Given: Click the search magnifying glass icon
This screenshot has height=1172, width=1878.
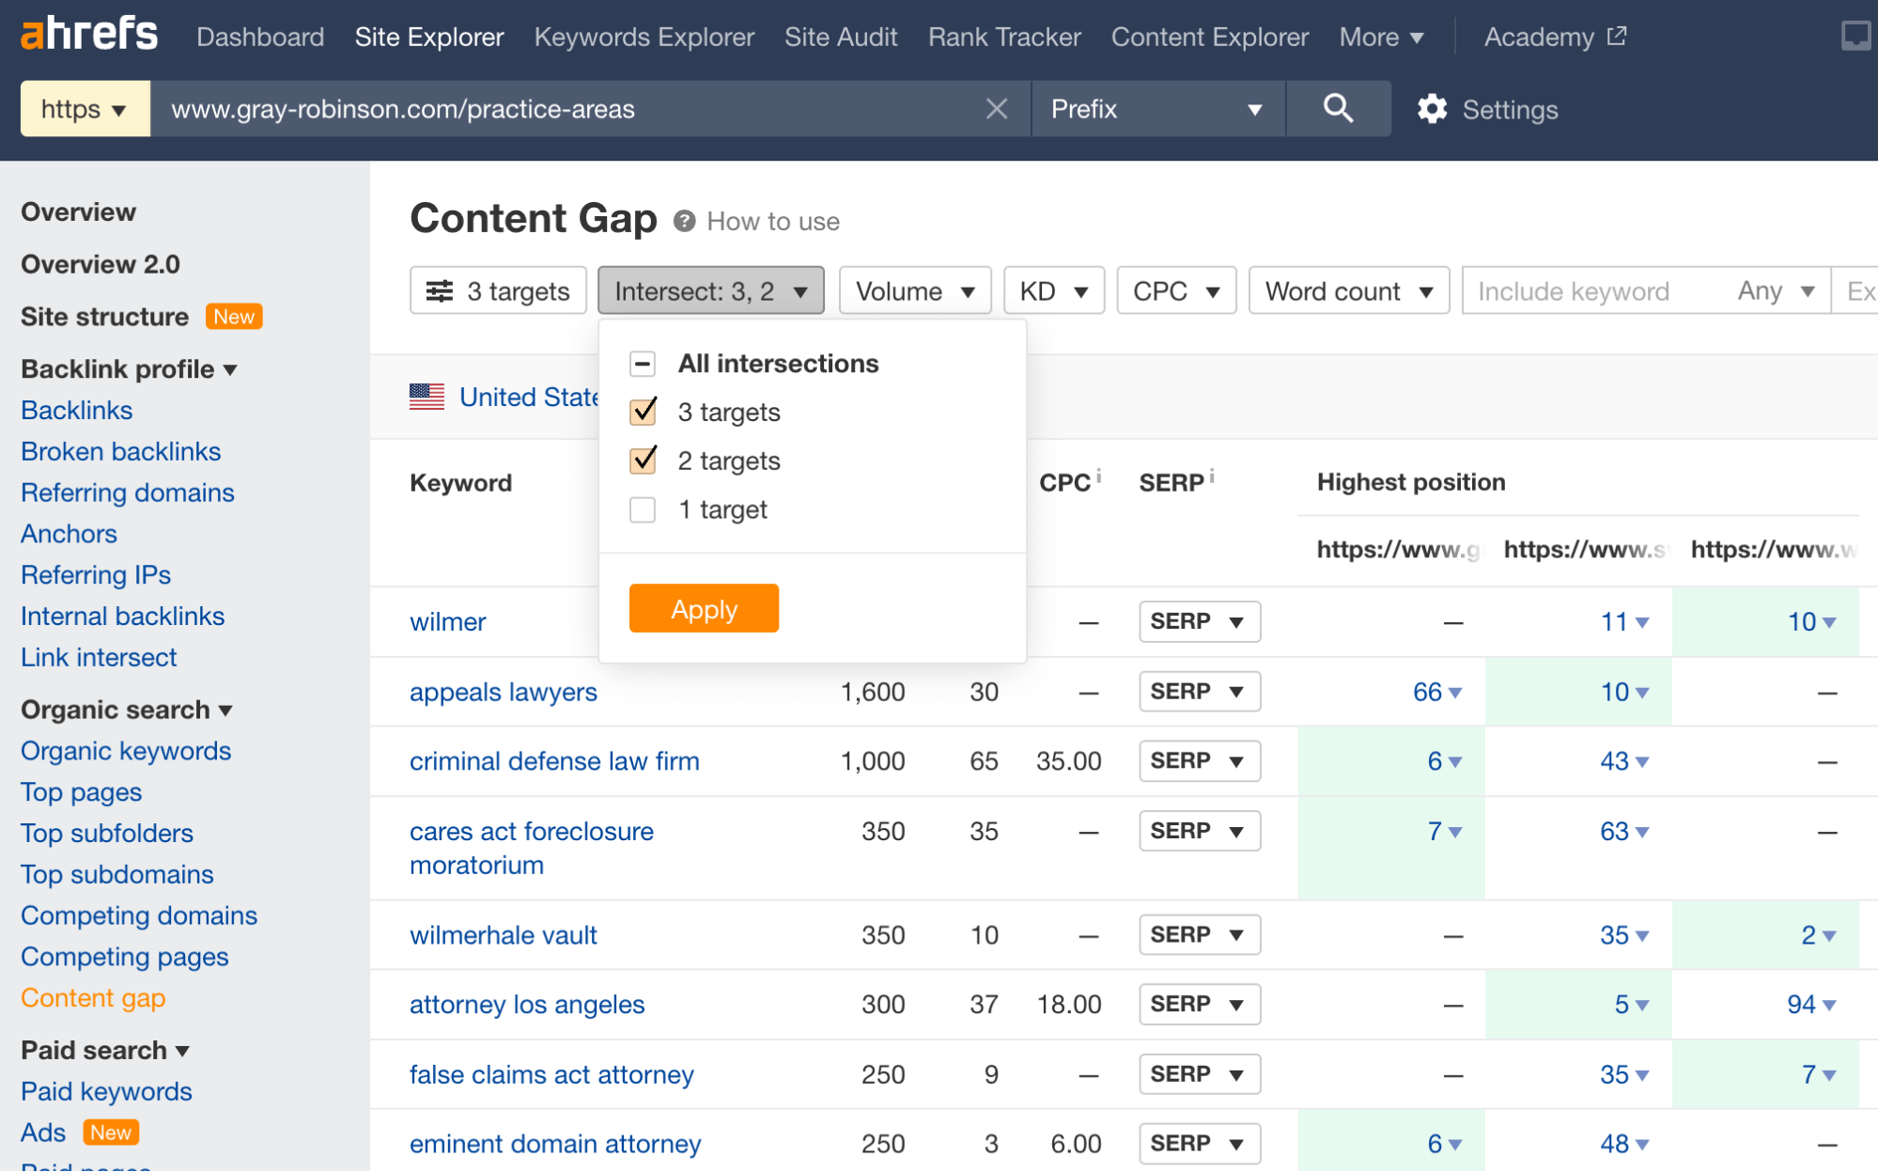Looking at the screenshot, I should coord(1337,108).
